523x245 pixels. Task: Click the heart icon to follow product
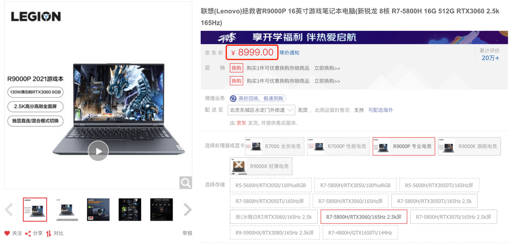point(7,233)
